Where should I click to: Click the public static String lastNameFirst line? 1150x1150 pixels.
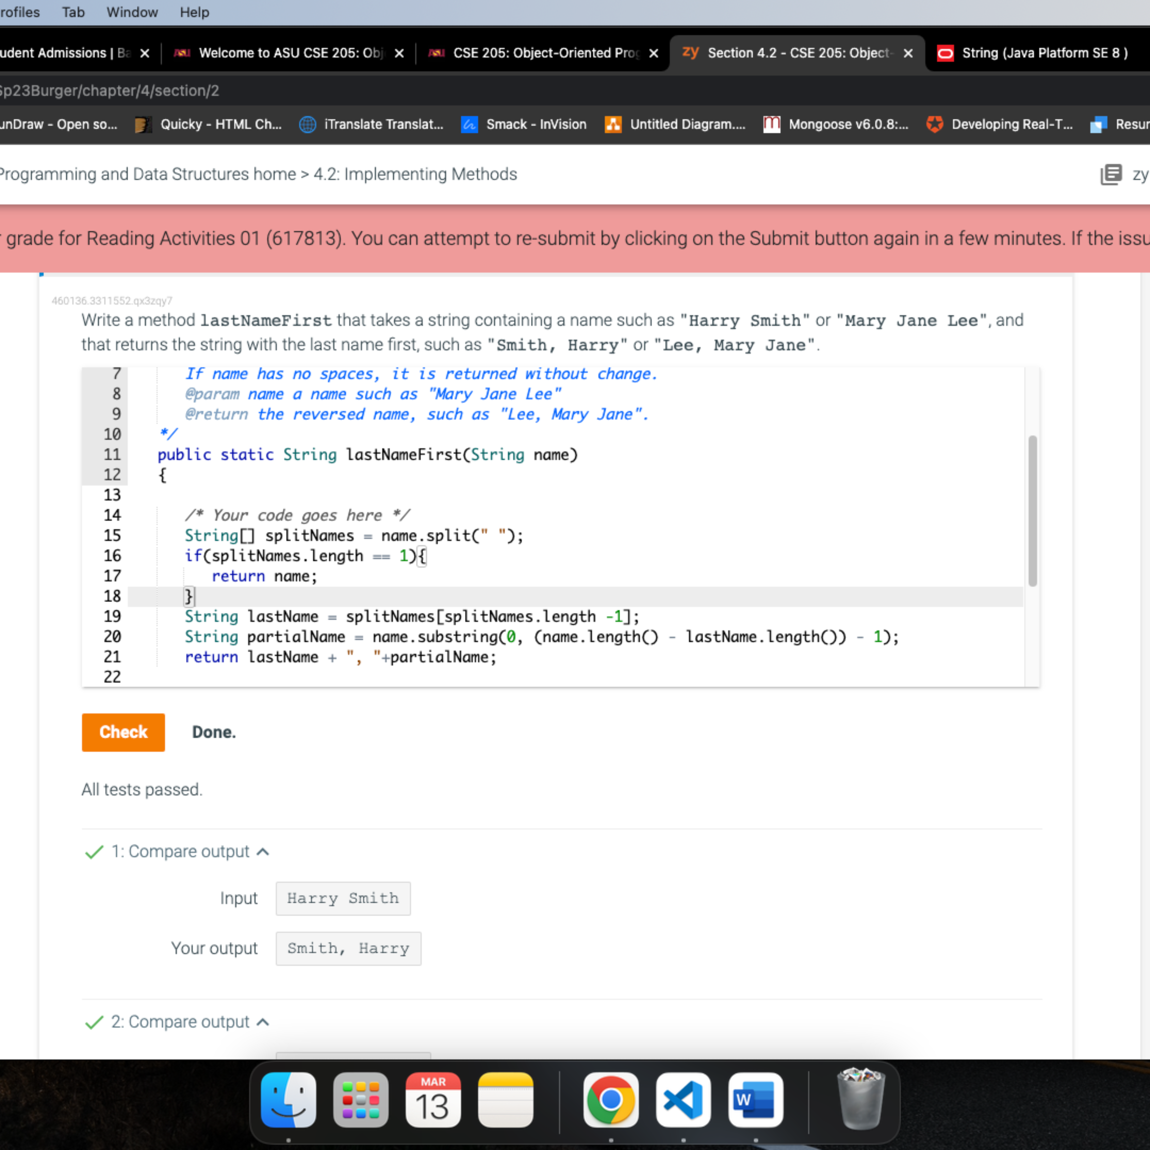click(x=367, y=455)
